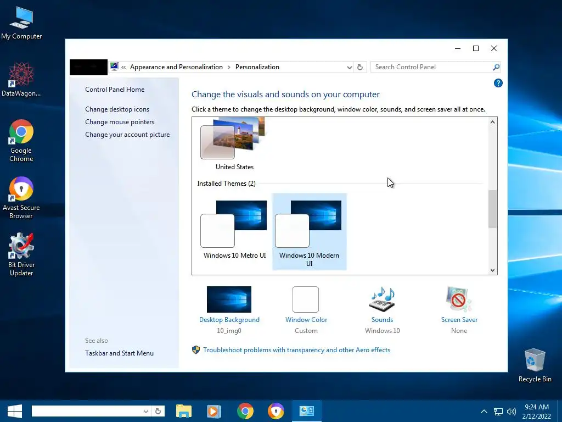Viewport: 562px width, 422px height.
Task: Minimize the Personalization window
Action: [x=458, y=48]
